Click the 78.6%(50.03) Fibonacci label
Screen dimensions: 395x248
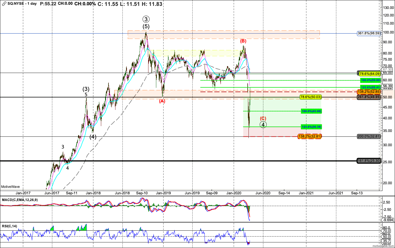tap(311, 97)
